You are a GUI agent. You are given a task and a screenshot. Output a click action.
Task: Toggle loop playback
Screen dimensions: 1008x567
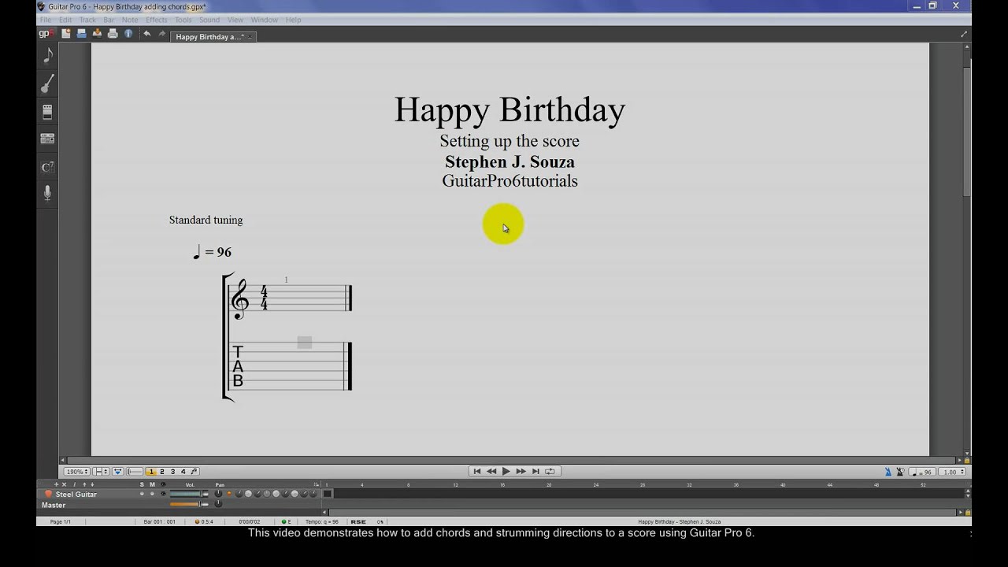coord(550,471)
